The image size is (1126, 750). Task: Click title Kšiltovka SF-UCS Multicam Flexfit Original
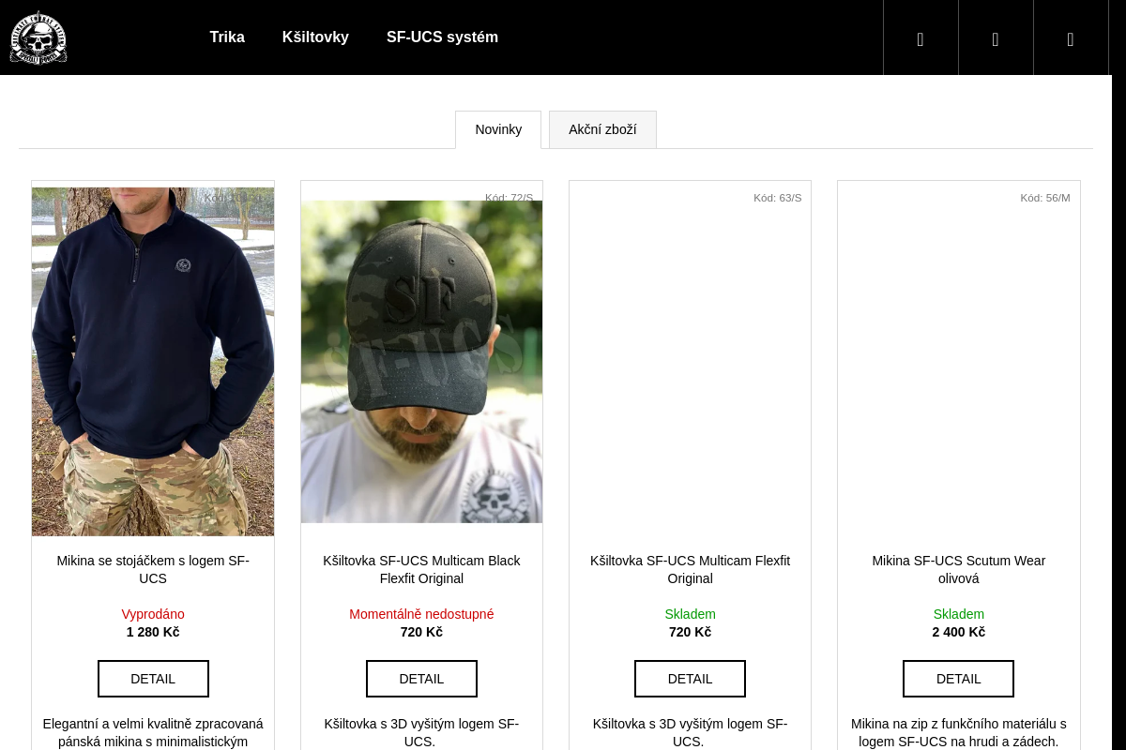tap(690, 570)
